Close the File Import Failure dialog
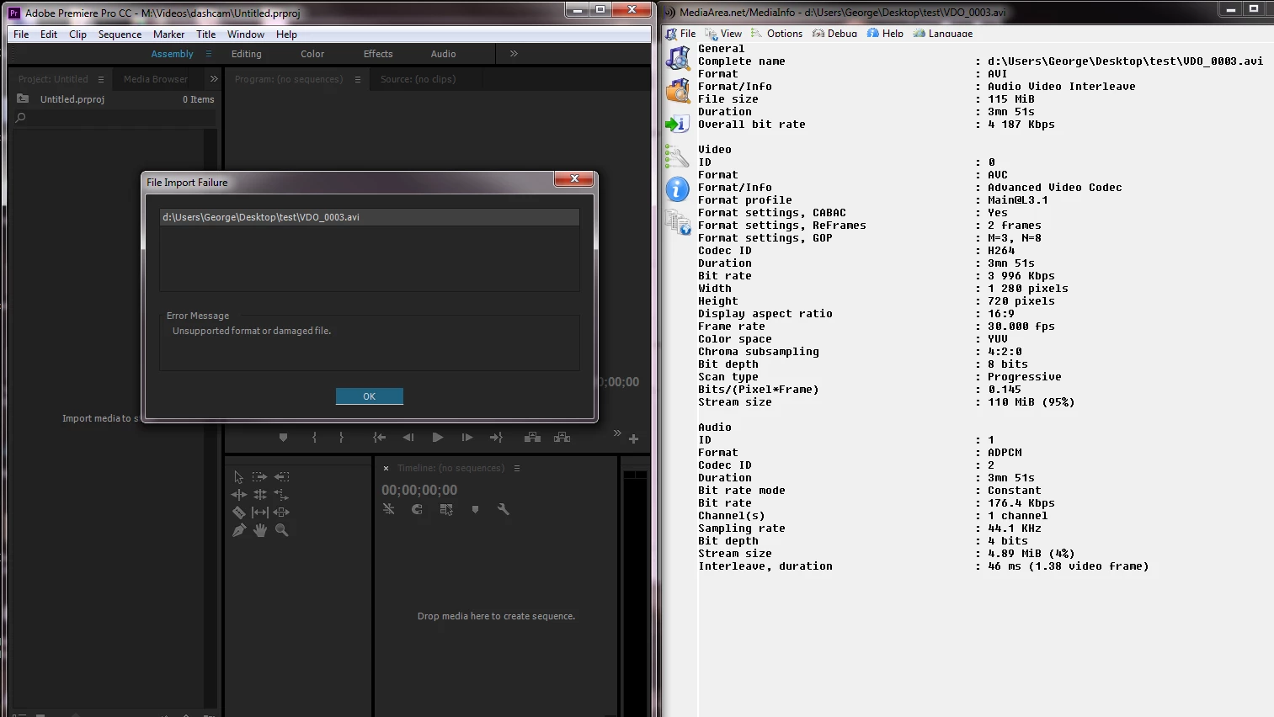Screen dimensions: 1274x717 [574, 178]
